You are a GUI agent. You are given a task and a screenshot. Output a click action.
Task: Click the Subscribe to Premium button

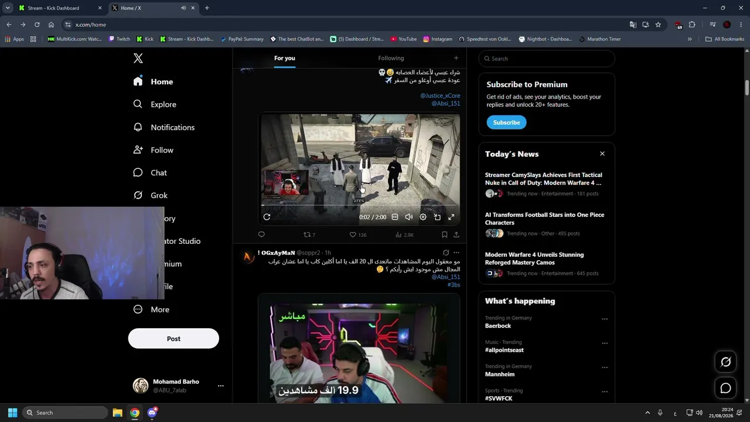[506, 122]
